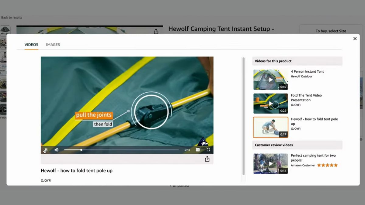Click the share icon below the video player
Image resolution: width=365 pixels, height=205 pixels.
[x=207, y=159]
